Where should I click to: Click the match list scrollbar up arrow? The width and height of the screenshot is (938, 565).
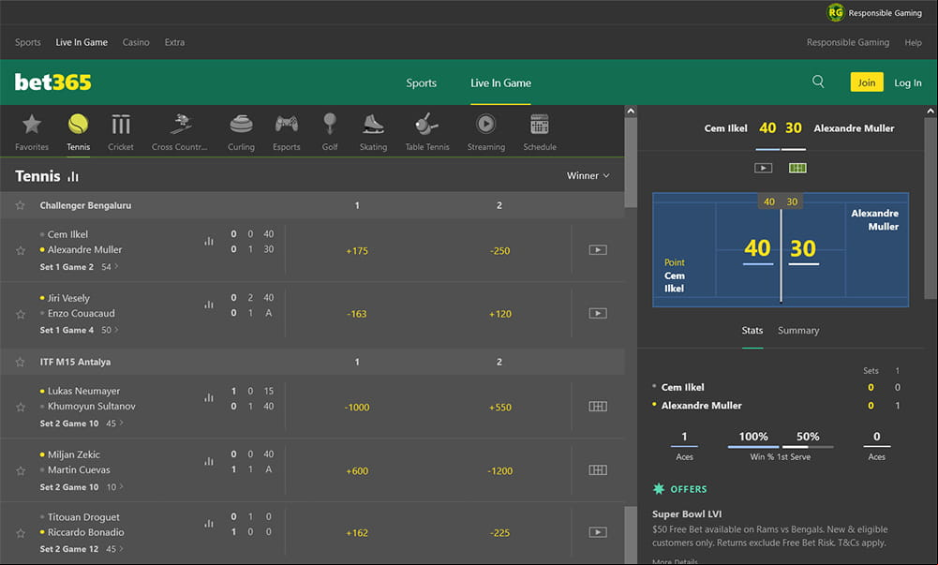631,112
